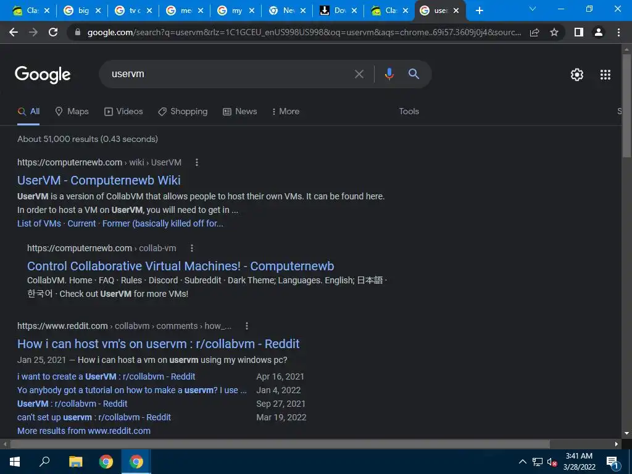Show hidden system tray icons
This screenshot has height=474, width=632.
(522, 462)
